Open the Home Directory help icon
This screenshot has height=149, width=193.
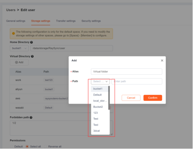[31, 42]
